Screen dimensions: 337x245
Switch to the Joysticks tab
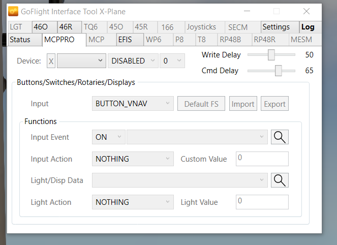(201, 27)
